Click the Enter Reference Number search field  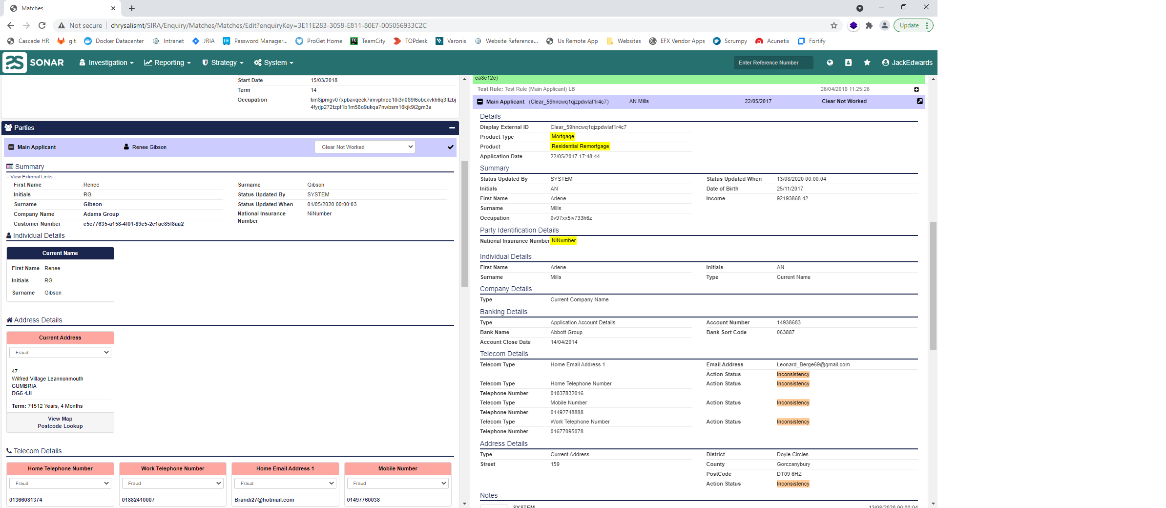coord(773,63)
